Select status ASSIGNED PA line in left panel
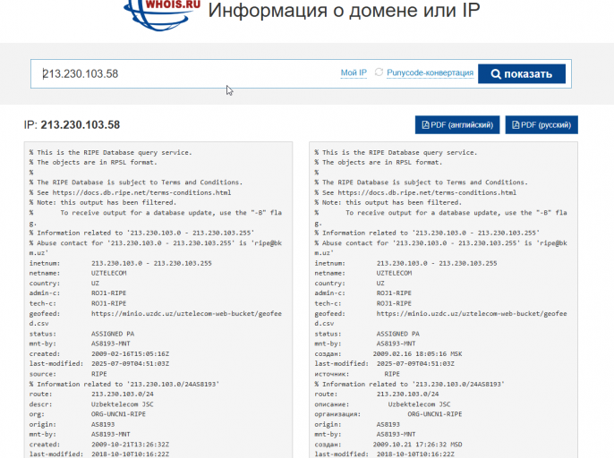Image resolution: width=614 pixels, height=458 pixels. coord(81,334)
